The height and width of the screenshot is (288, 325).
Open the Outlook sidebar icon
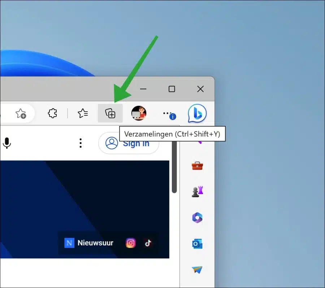click(197, 244)
